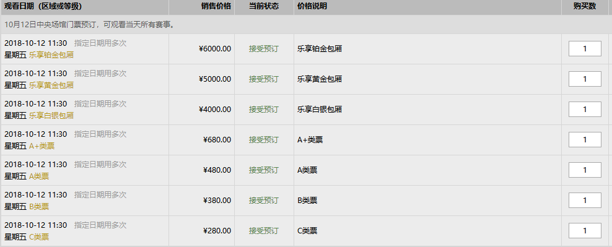612x247 pixels.
Task: Open the 乐享黄金包厢 gold link
Action: (x=51, y=85)
